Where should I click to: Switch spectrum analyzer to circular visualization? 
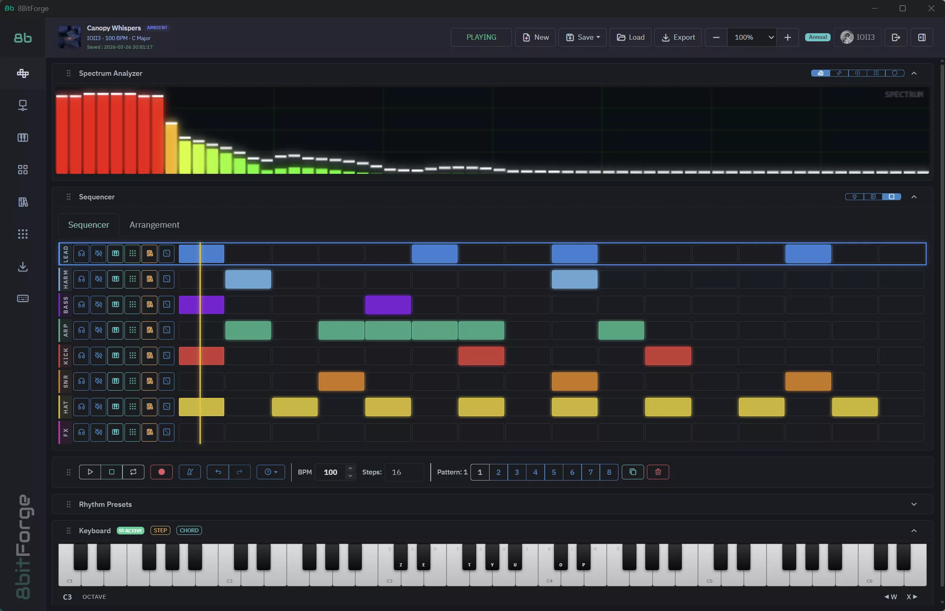(x=895, y=73)
